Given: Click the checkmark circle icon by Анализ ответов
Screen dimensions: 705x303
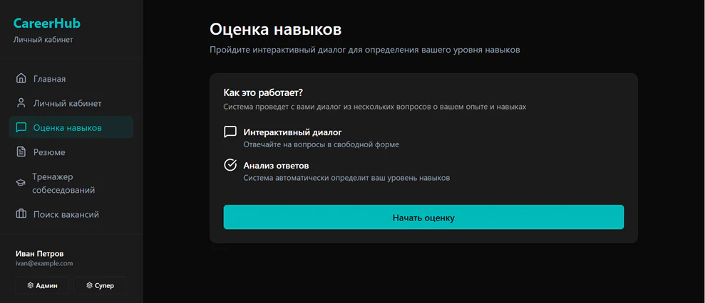Looking at the screenshot, I should point(230,165).
